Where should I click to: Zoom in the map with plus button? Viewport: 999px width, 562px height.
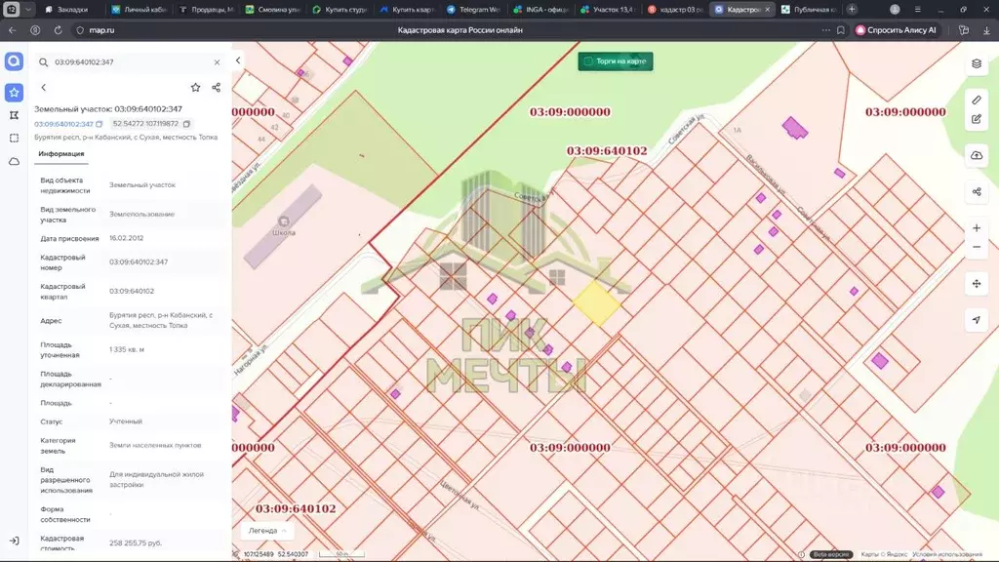[977, 228]
